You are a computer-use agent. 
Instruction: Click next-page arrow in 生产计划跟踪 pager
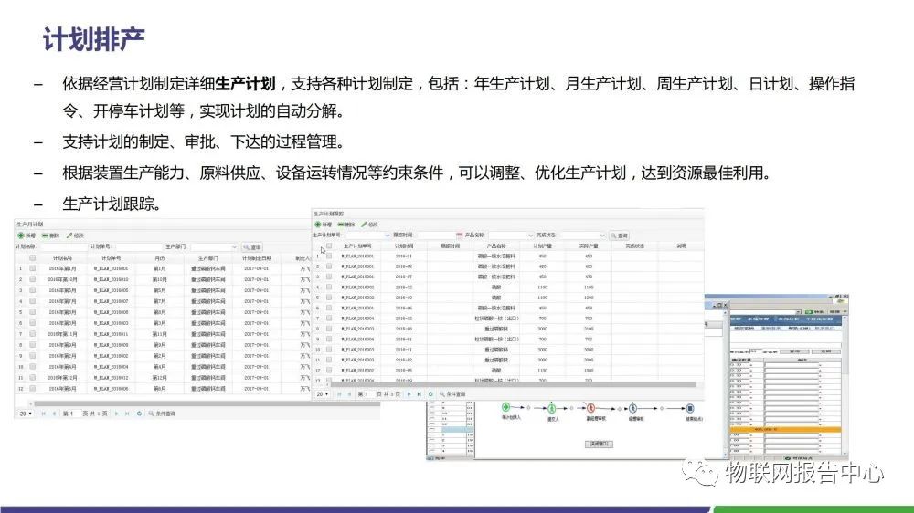409,394
